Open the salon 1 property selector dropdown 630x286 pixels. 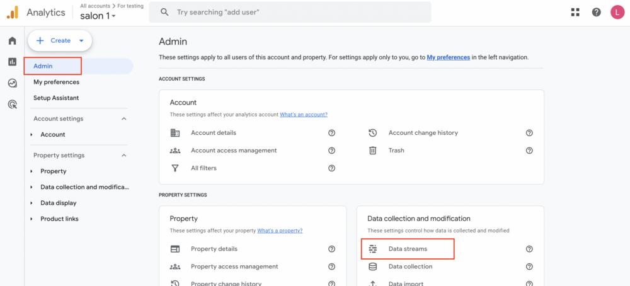point(98,16)
